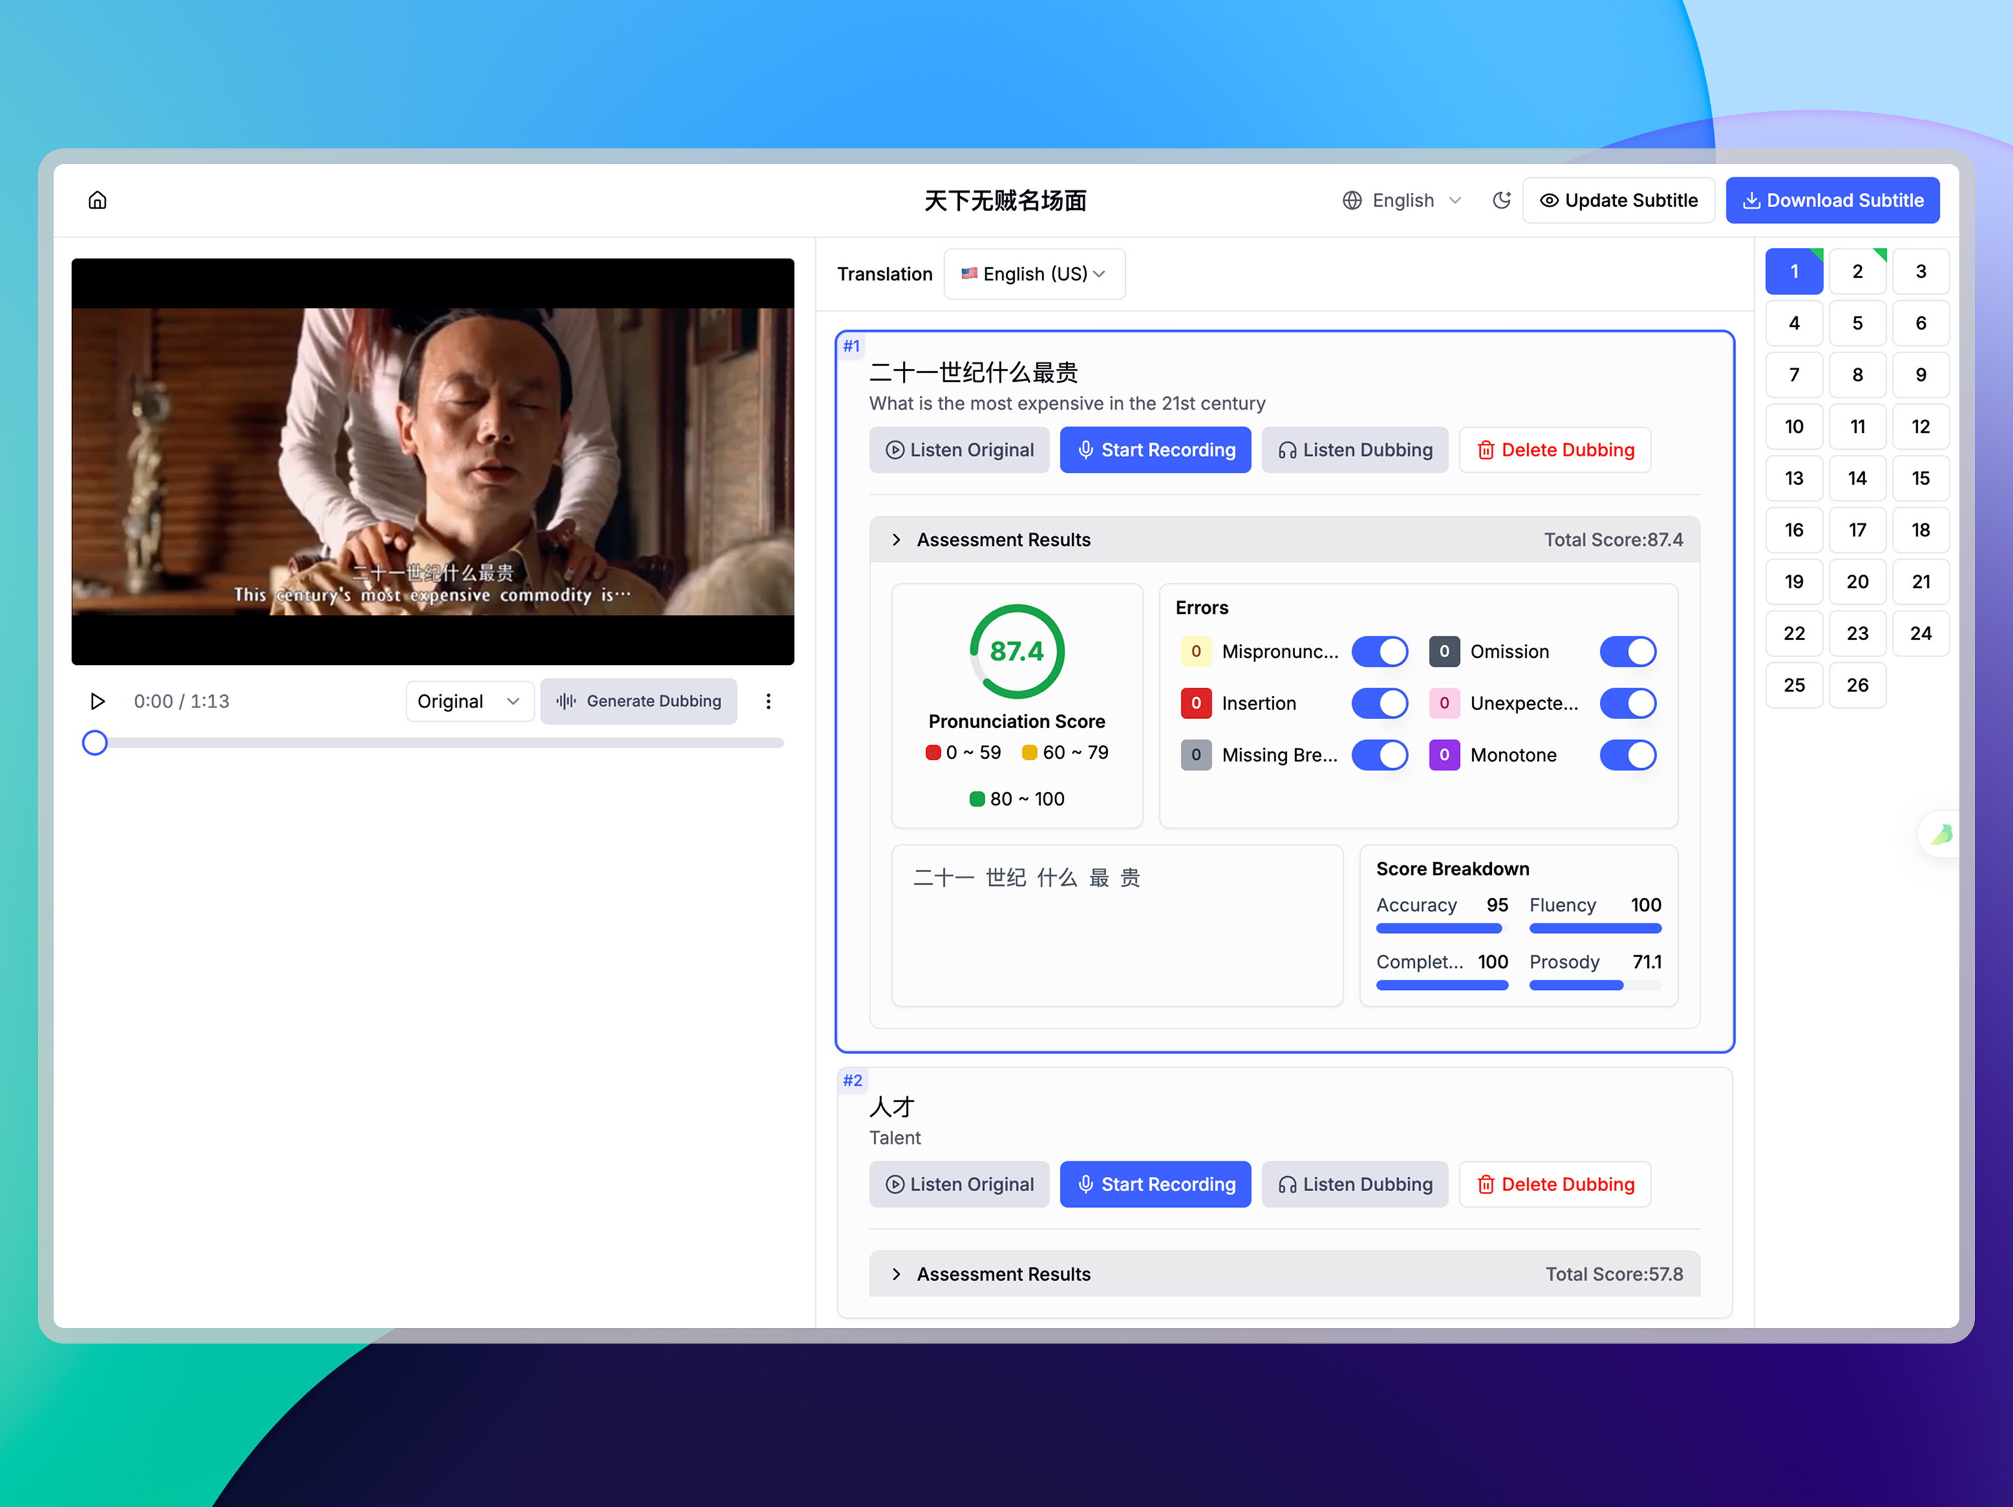Toggle dark mode moon icon

(1502, 200)
